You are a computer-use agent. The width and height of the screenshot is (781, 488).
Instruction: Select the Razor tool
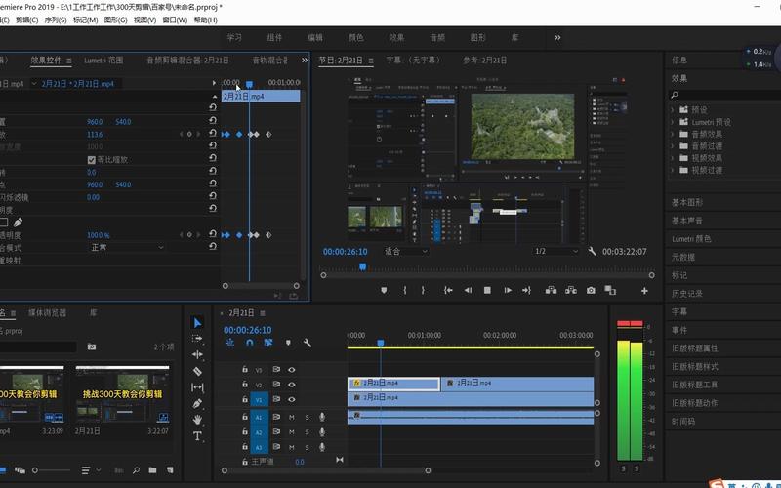tap(197, 371)
